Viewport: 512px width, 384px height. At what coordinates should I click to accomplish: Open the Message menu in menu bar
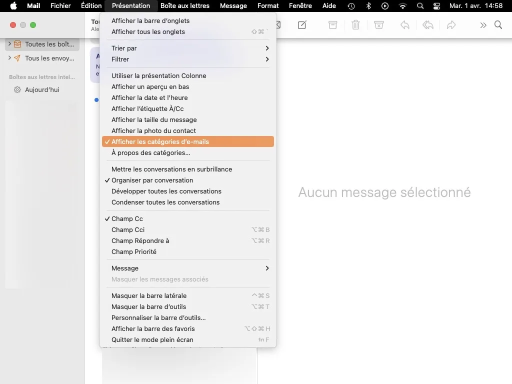tap(233, 6)
